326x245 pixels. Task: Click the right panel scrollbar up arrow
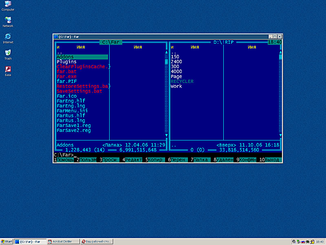pos(280,52)
